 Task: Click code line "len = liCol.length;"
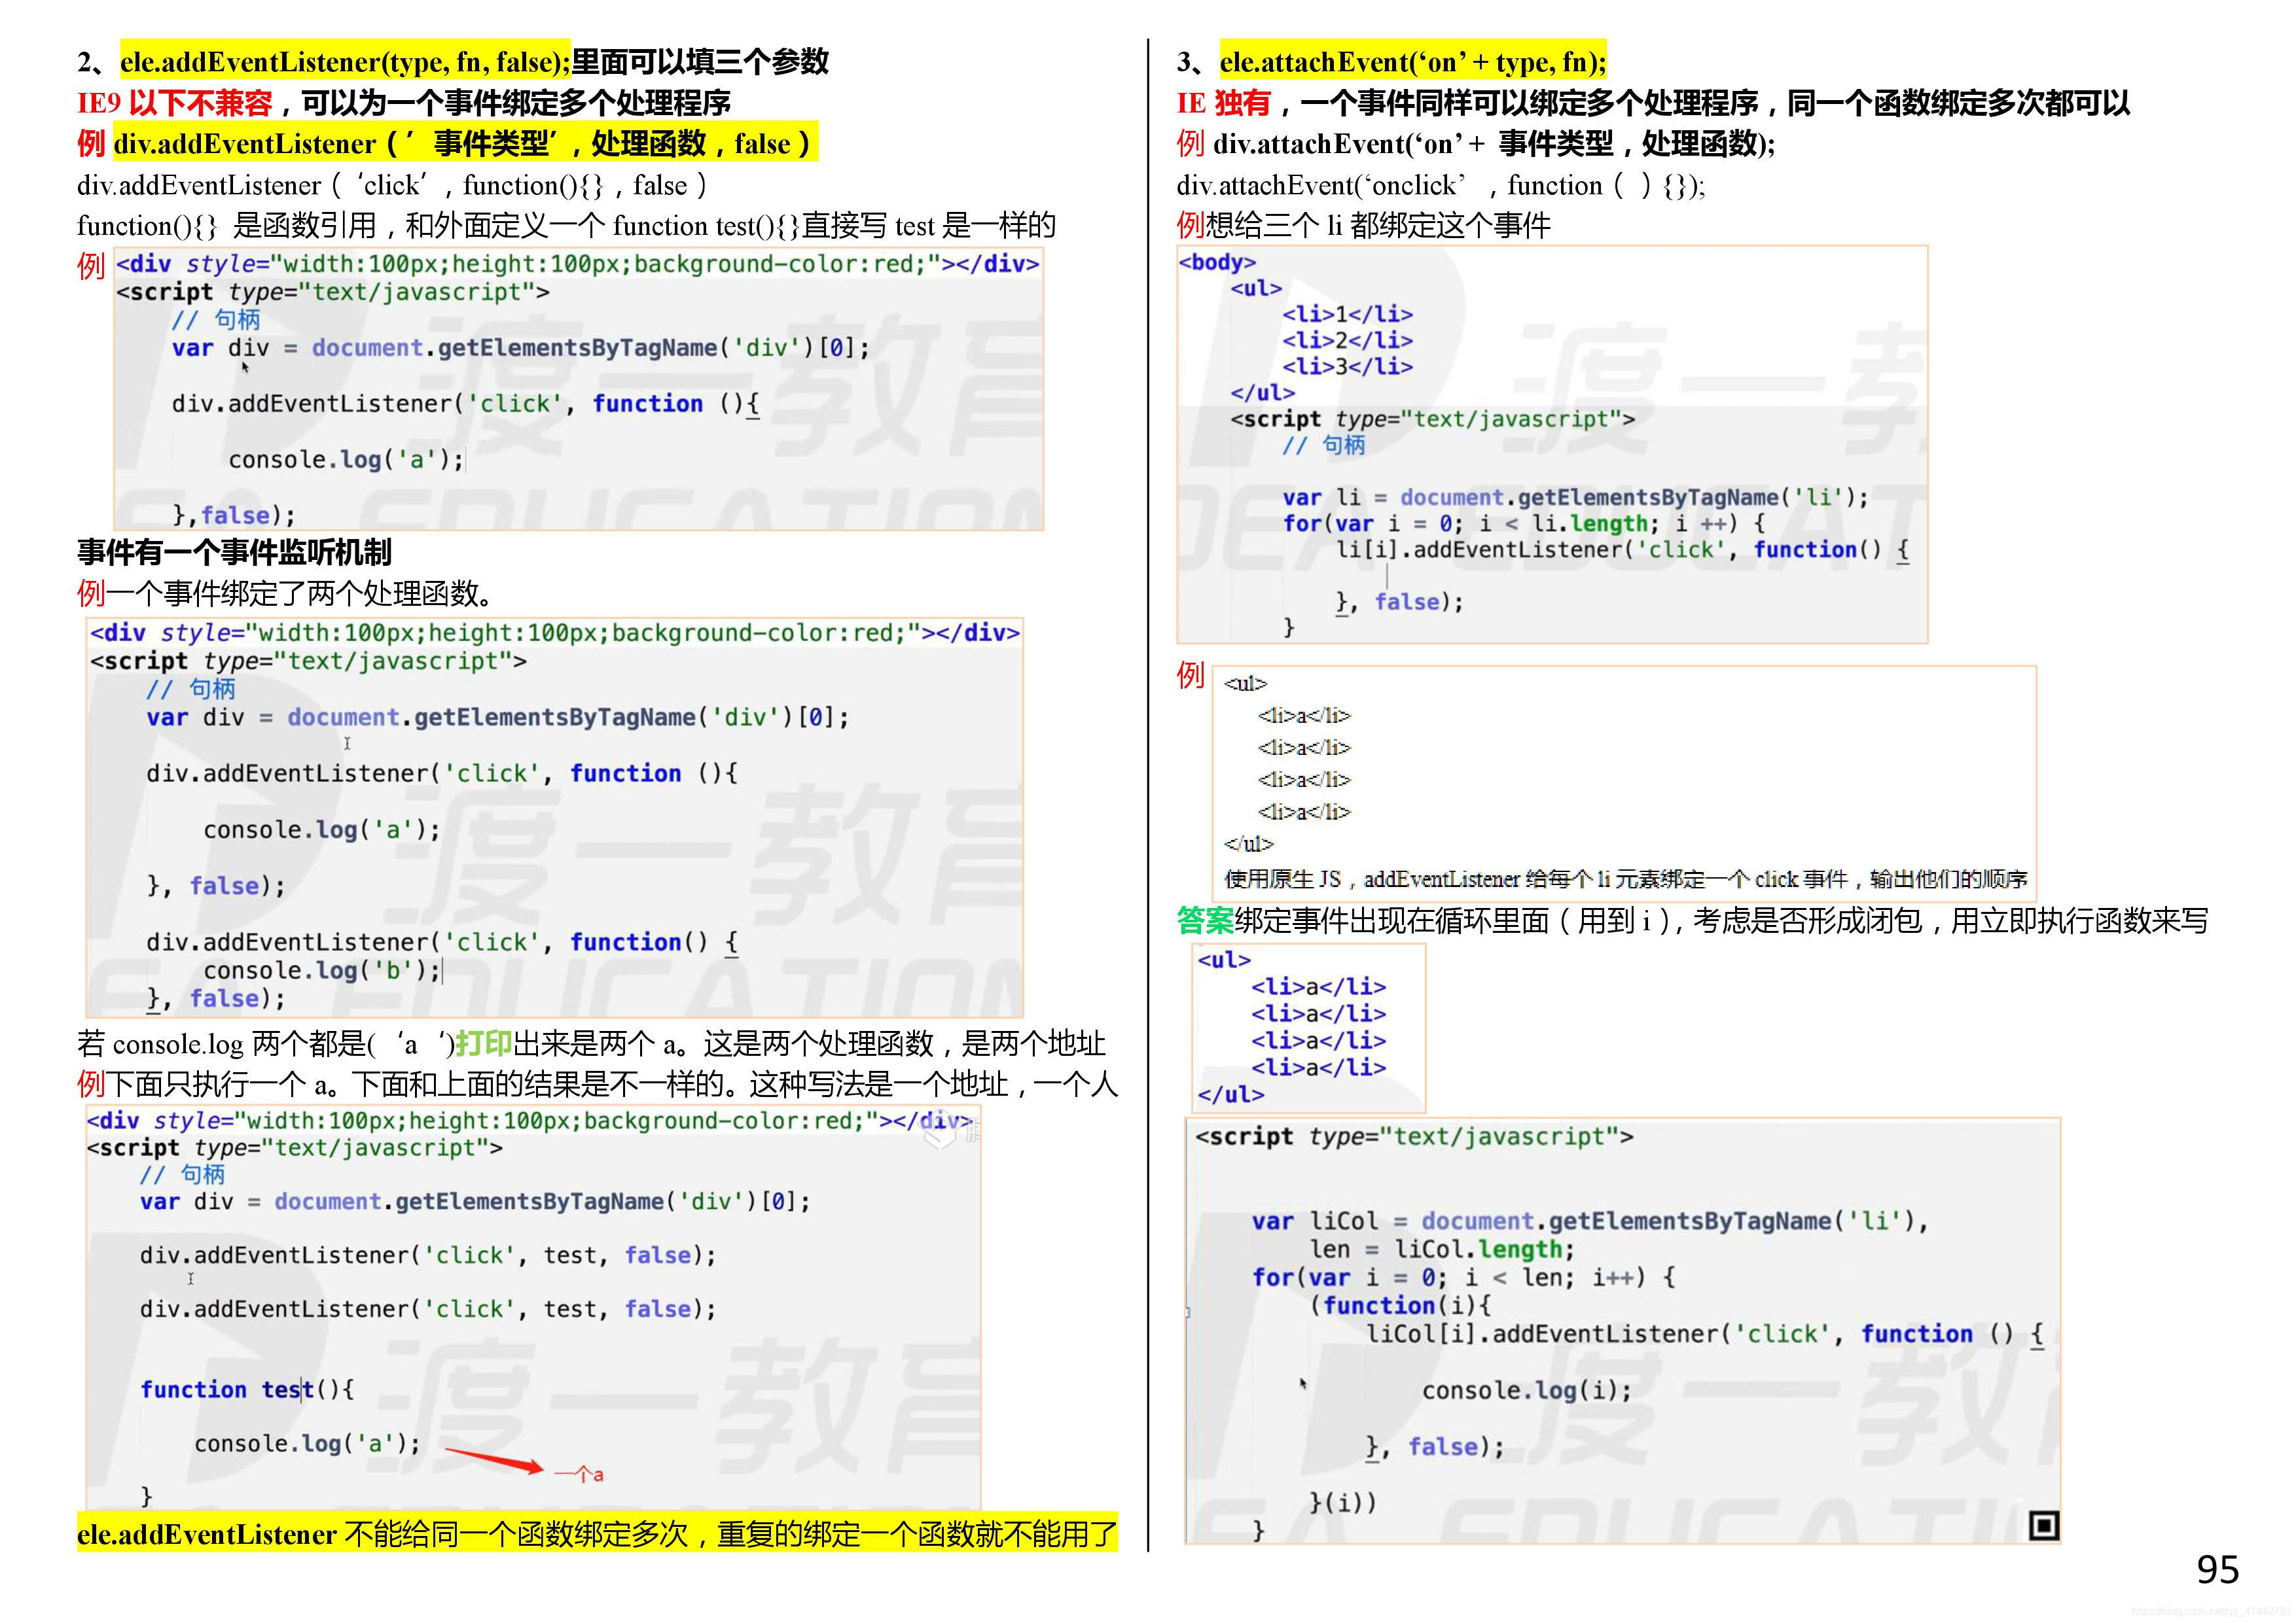coord(1442,1249)
